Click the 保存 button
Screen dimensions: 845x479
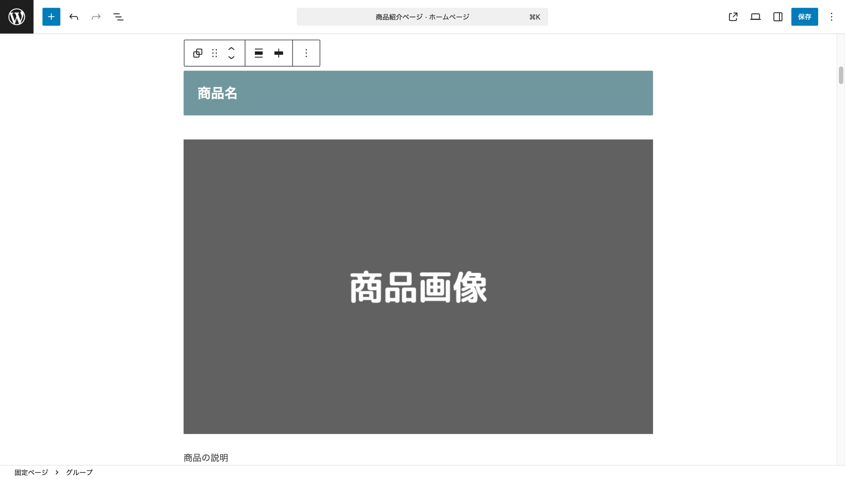point(804,17)
